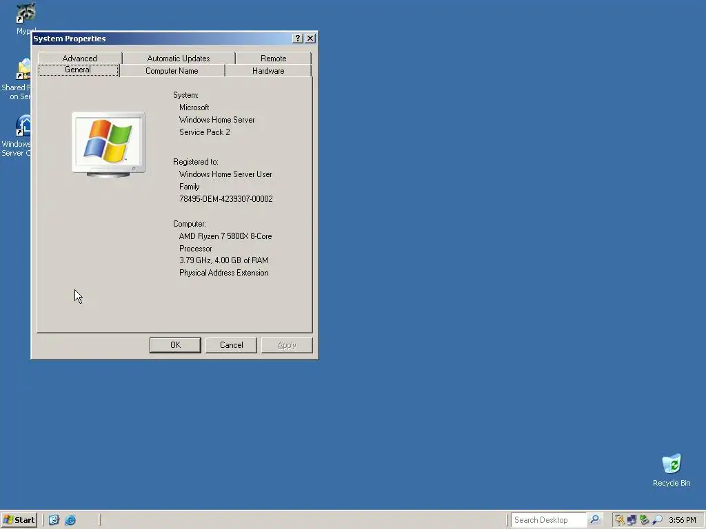Screen dimensions: 706x529
Task: Click the 3.79 GHz, 4.00 GB of RAM text
Action: tap(224, 260)
